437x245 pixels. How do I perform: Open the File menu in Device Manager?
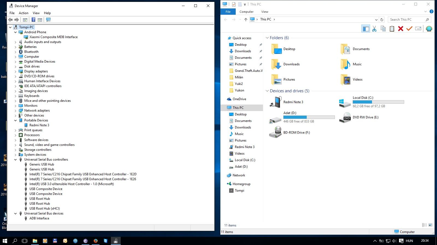pos(12,13)
